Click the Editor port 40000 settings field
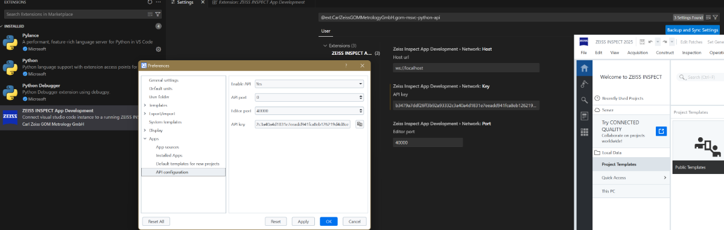Image resolution: width=724 pixels, height=230 pixels. tap(428, 143)
